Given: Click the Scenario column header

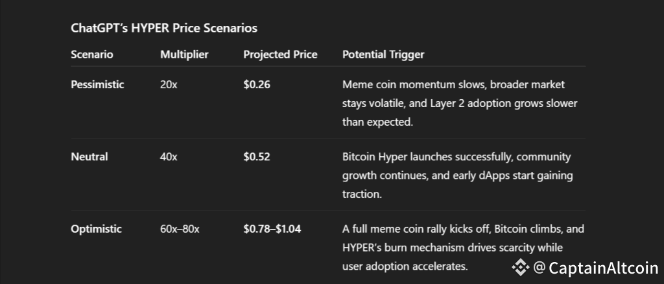Looking at the screenshot, I should (x=92, y=54).
